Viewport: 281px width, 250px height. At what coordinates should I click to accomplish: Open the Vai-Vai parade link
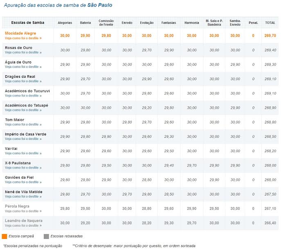(23, 153)
